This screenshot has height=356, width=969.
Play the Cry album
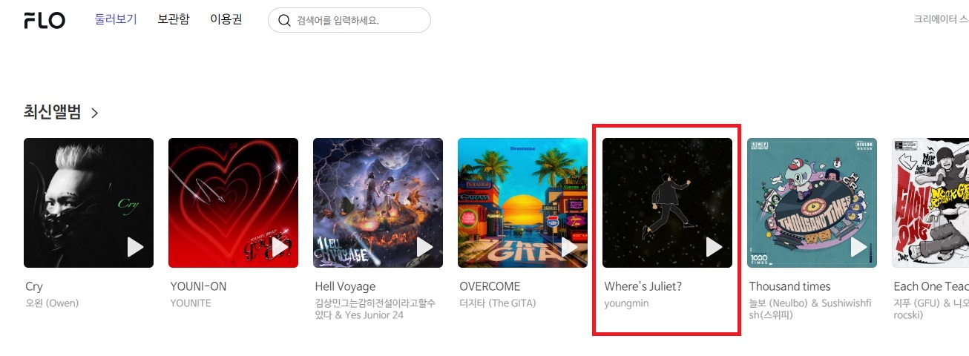[135, 247]
